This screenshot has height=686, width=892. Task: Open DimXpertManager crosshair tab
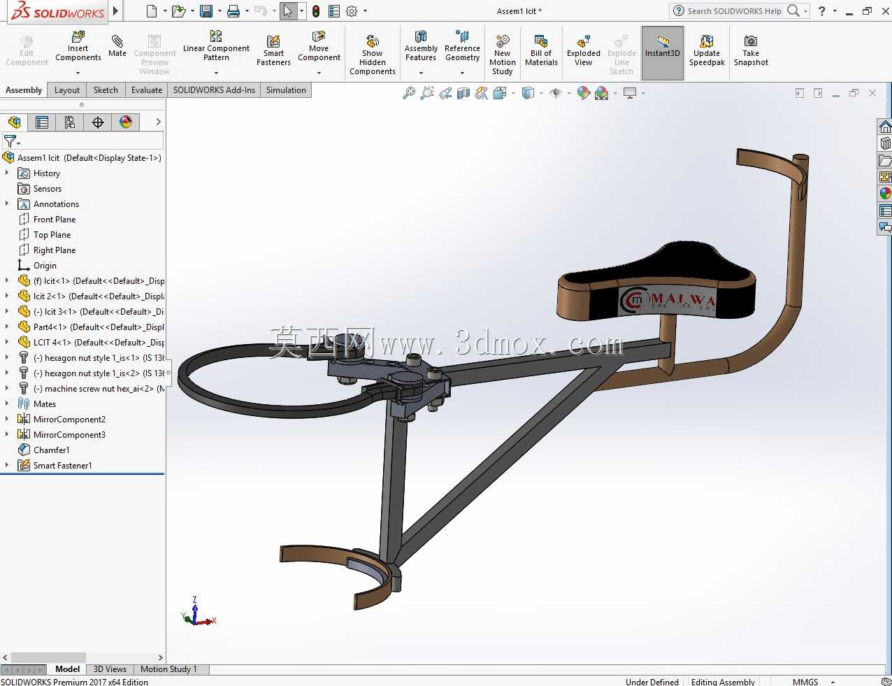point(98,122)
